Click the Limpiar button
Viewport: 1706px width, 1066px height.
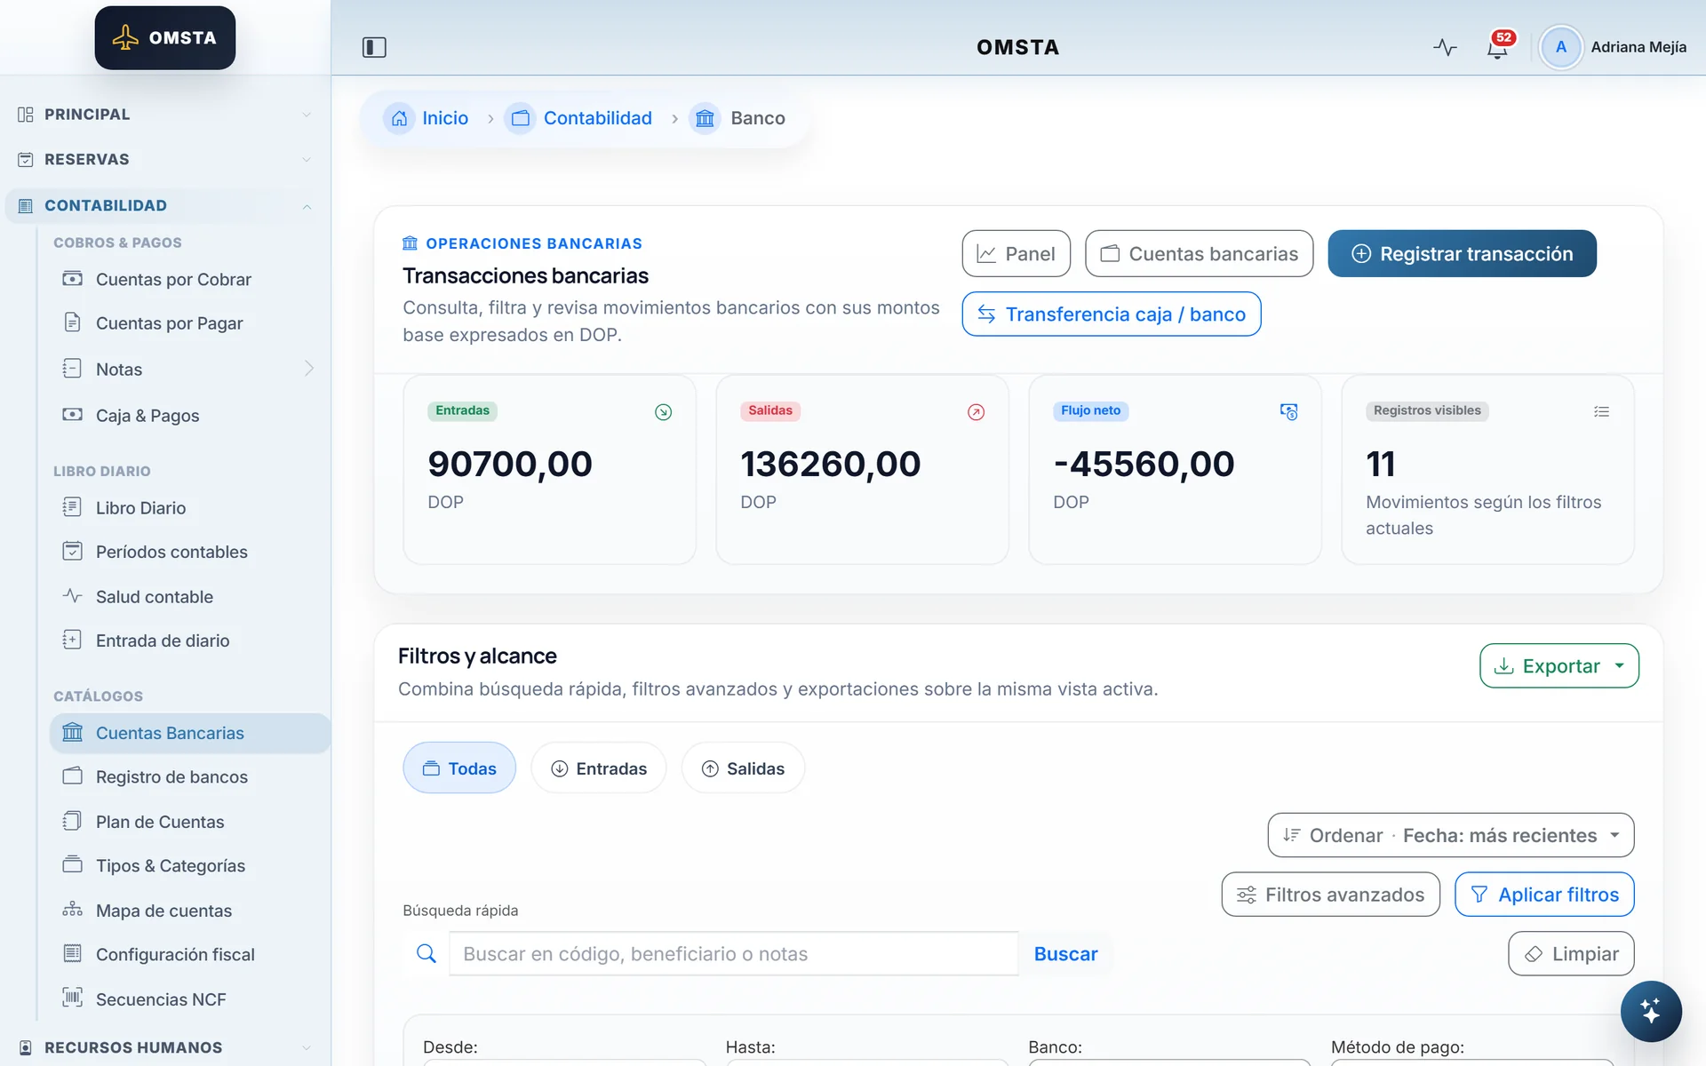pyautogui.click(x=1571, y=953)
